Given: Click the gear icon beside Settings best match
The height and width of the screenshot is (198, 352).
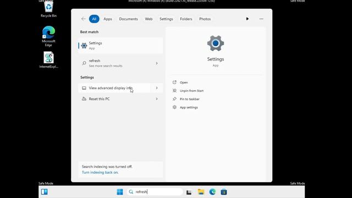Looking at the screenshot, I should point(84,46).
